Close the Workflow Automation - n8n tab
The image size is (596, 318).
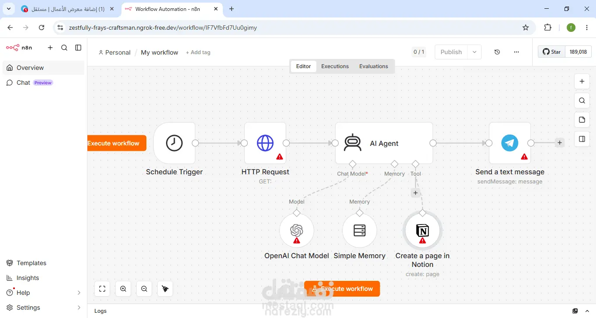[x=216, y=9]
